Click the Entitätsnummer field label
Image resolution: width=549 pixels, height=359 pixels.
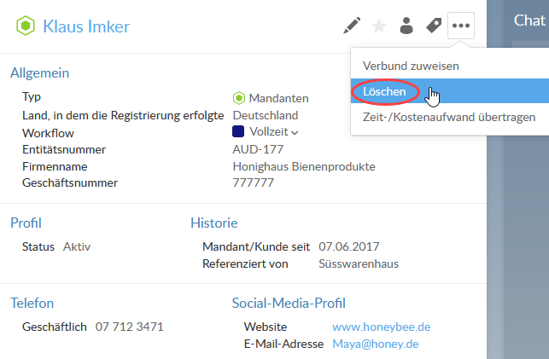[x=64, y=149]
